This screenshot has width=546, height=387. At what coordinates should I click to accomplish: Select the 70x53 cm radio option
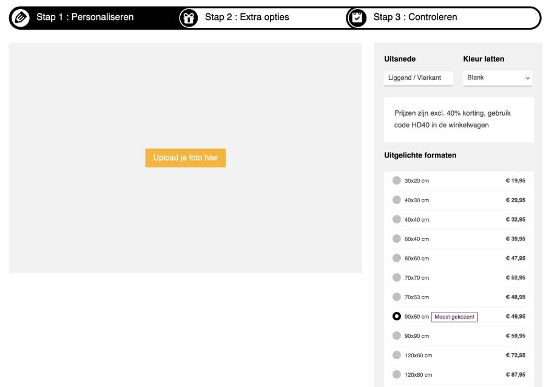tap(397, 297)
